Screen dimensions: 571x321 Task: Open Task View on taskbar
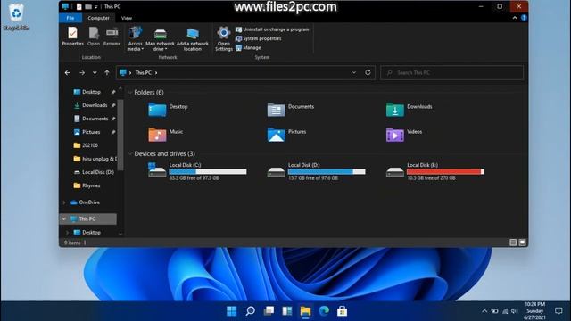pos(269,311)
